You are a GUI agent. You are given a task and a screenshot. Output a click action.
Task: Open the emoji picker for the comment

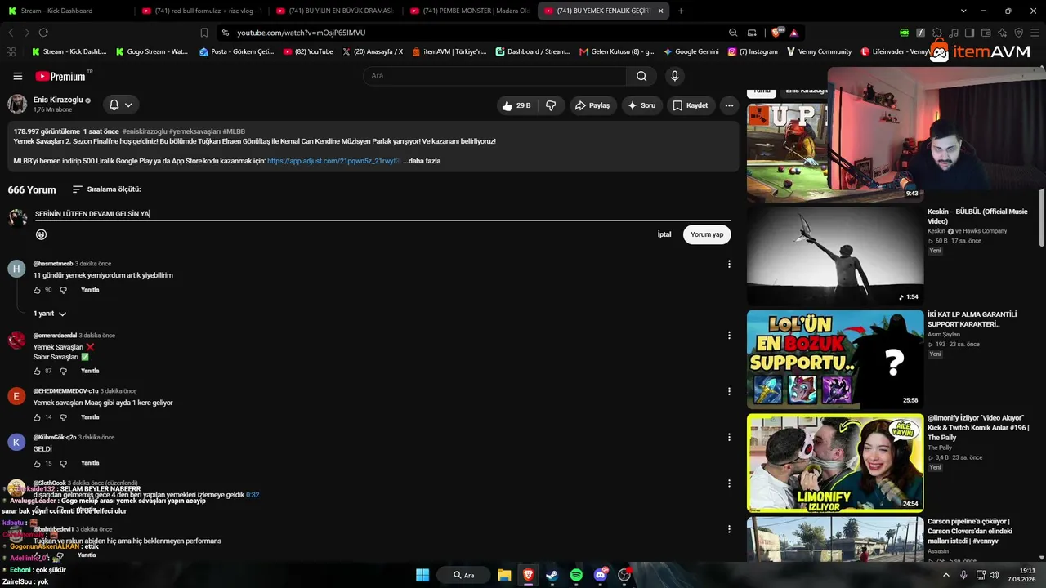[x=41, y=234]
